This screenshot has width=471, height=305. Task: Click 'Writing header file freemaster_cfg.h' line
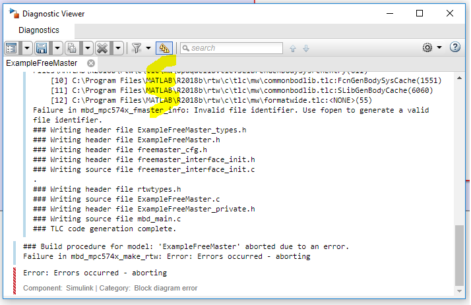pos(120,150)
